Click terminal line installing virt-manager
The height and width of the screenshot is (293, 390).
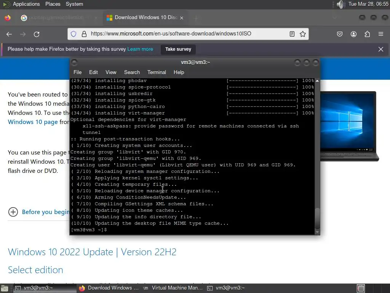[118, 113]
